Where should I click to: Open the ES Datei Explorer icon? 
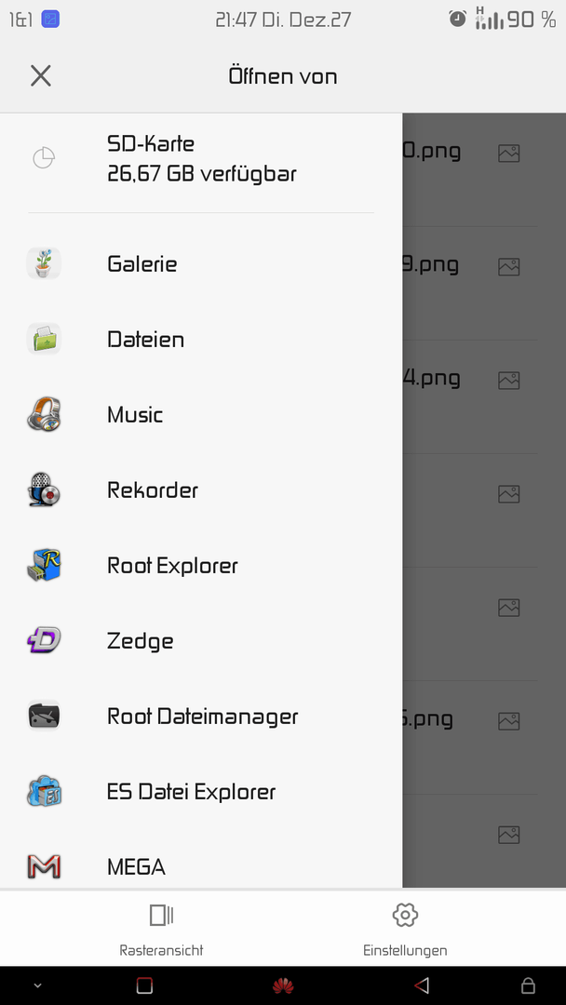click(44, 792)
